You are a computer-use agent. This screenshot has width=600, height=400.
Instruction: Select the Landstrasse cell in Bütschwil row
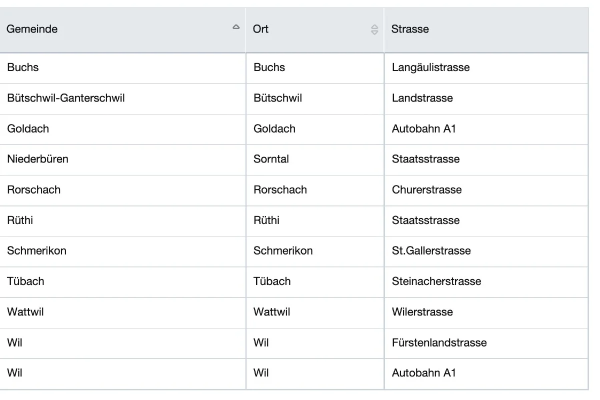coord(486,98)
